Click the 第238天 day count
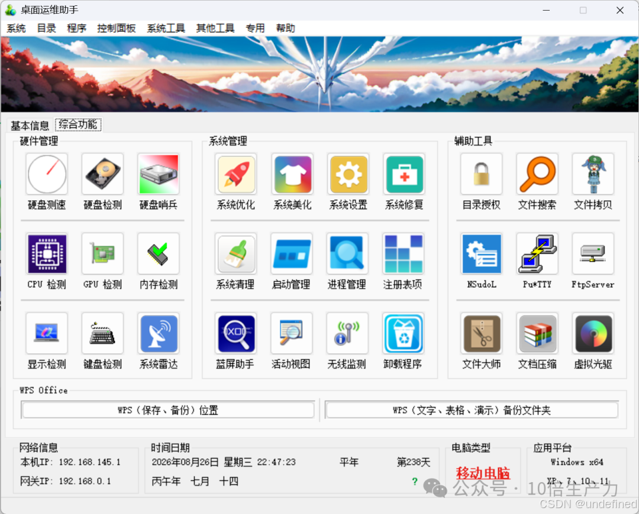Image resolution: width=639 pixels, height=514 pixels. (x=414, y=462)
